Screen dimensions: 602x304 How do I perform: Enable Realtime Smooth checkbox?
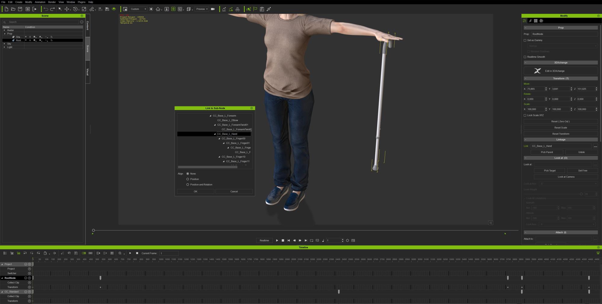click(x=525, y=57)
